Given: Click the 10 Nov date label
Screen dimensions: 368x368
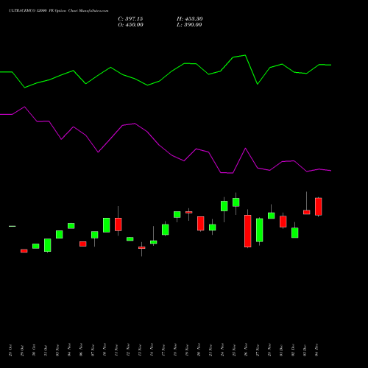Looking at the screenshot, I should tap(105, 350).
